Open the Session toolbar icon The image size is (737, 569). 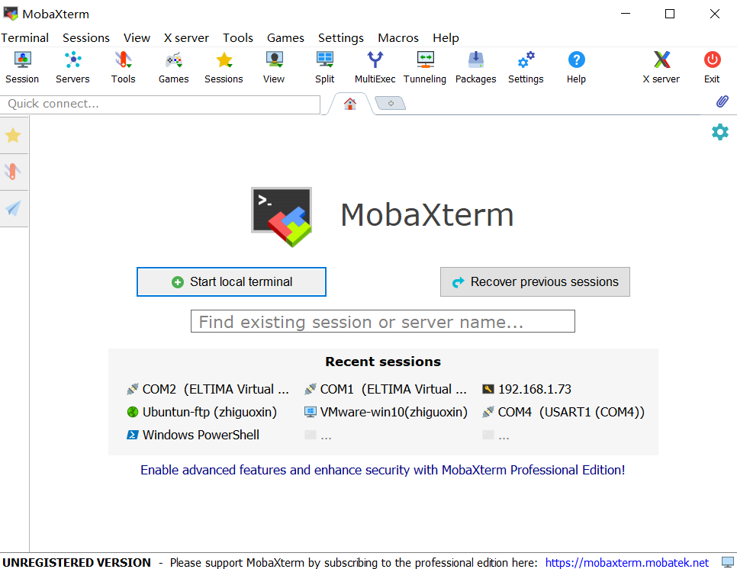pos(22,67)
